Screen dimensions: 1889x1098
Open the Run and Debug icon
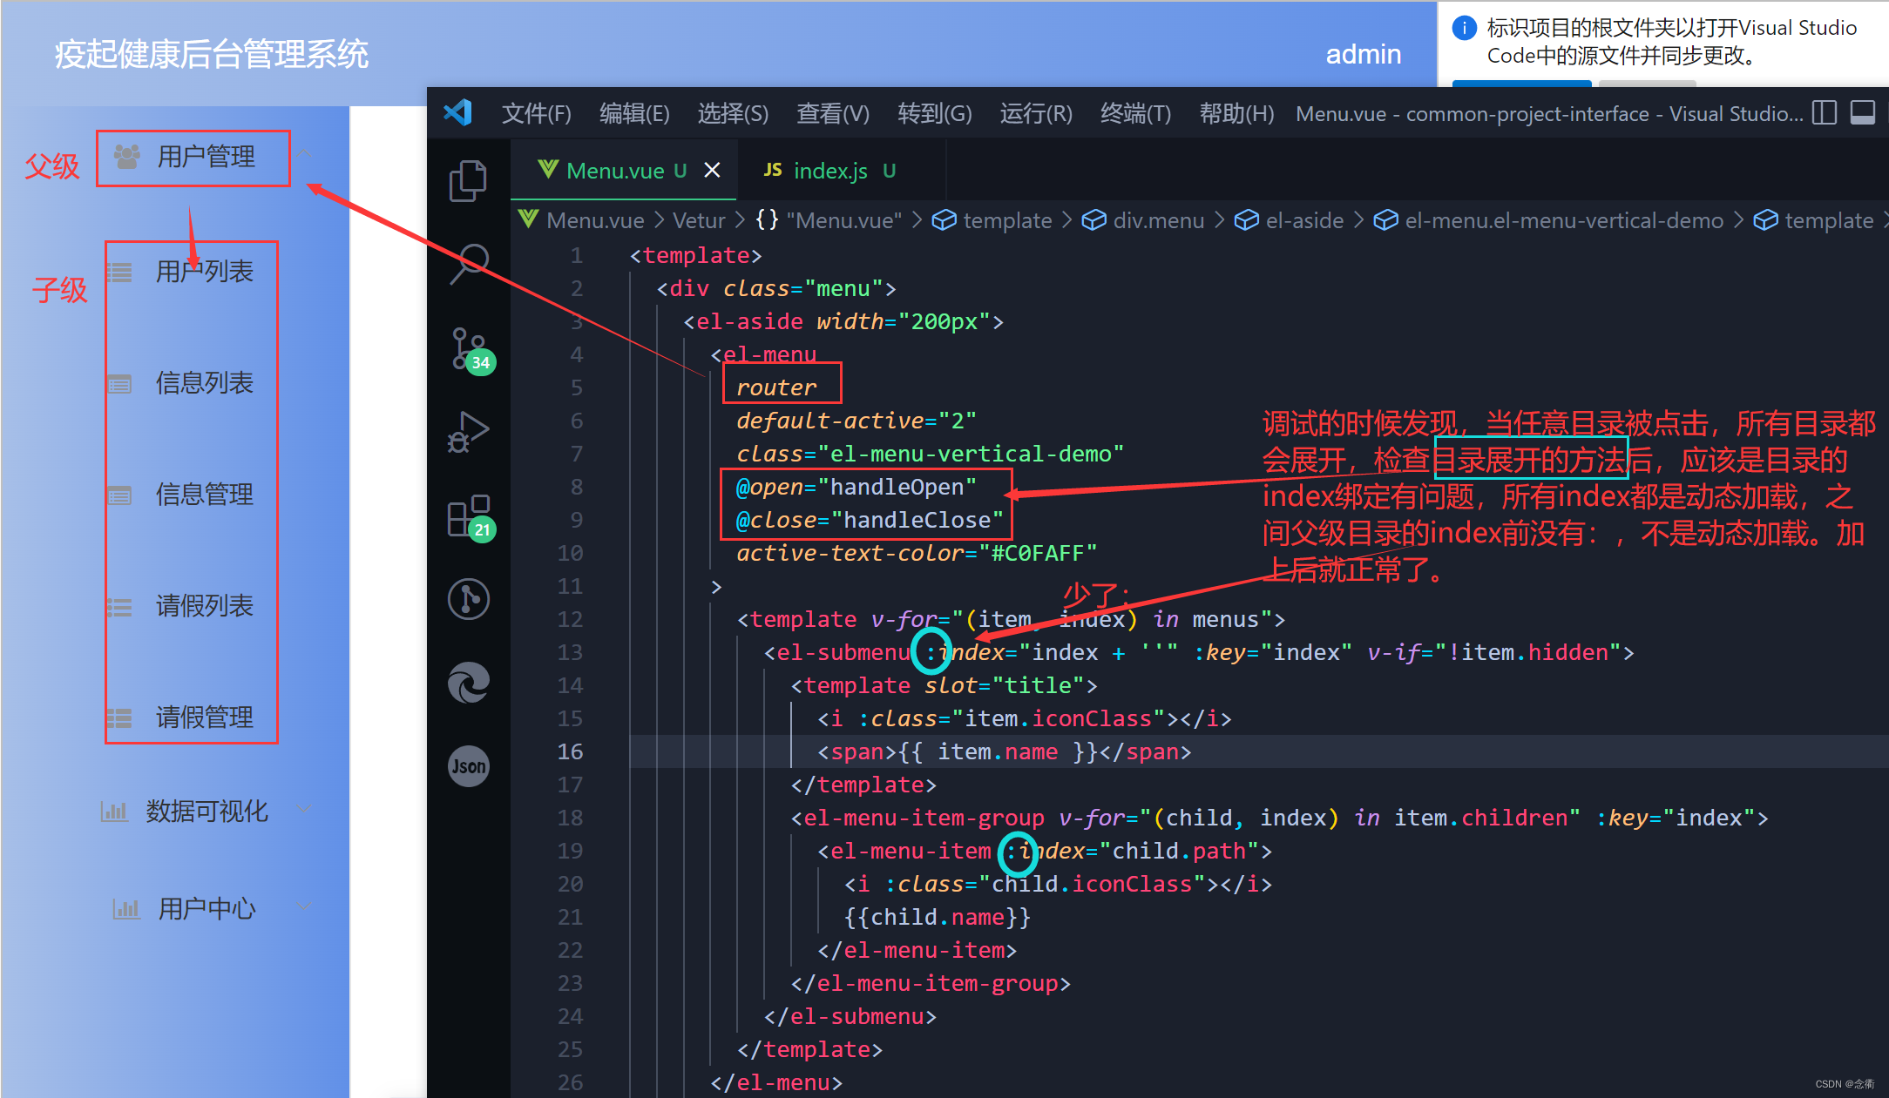[469, 431]
